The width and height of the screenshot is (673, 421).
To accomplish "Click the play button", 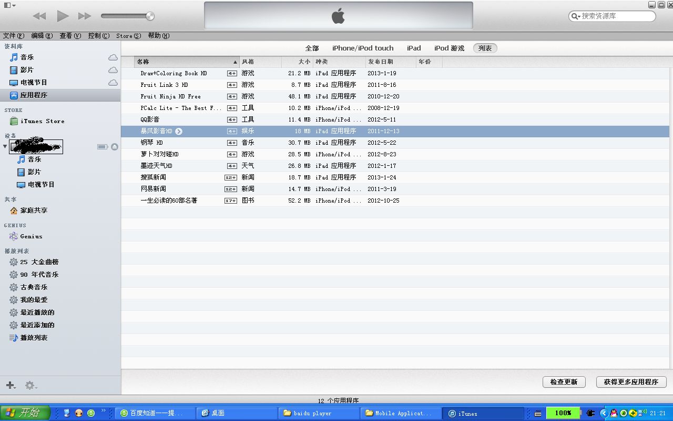I will click(x=63, y=16).
